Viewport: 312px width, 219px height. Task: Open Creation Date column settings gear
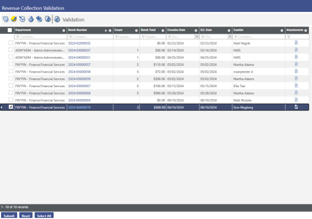pos(196,31)
